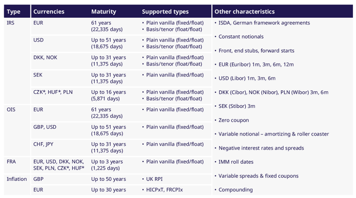This screenshot has width=356, height=198.
Task: Select the DKK, NOK currency cell
Action: pos(45,57)
